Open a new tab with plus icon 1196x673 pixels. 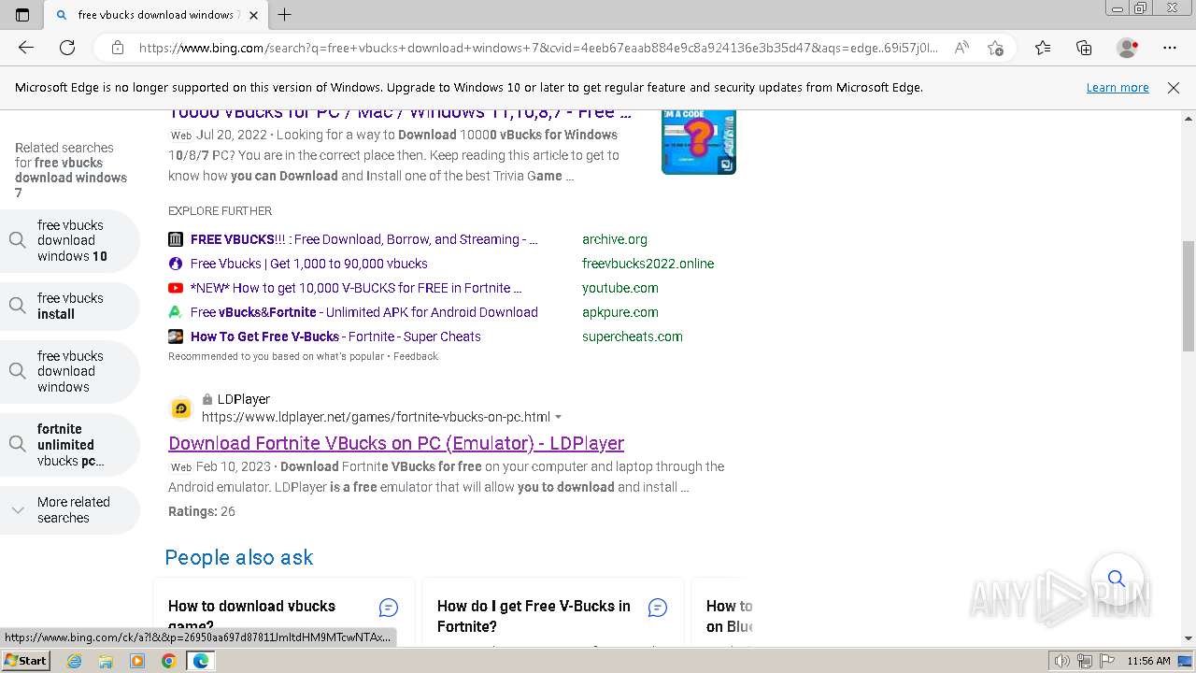click(x=285, y=15)
